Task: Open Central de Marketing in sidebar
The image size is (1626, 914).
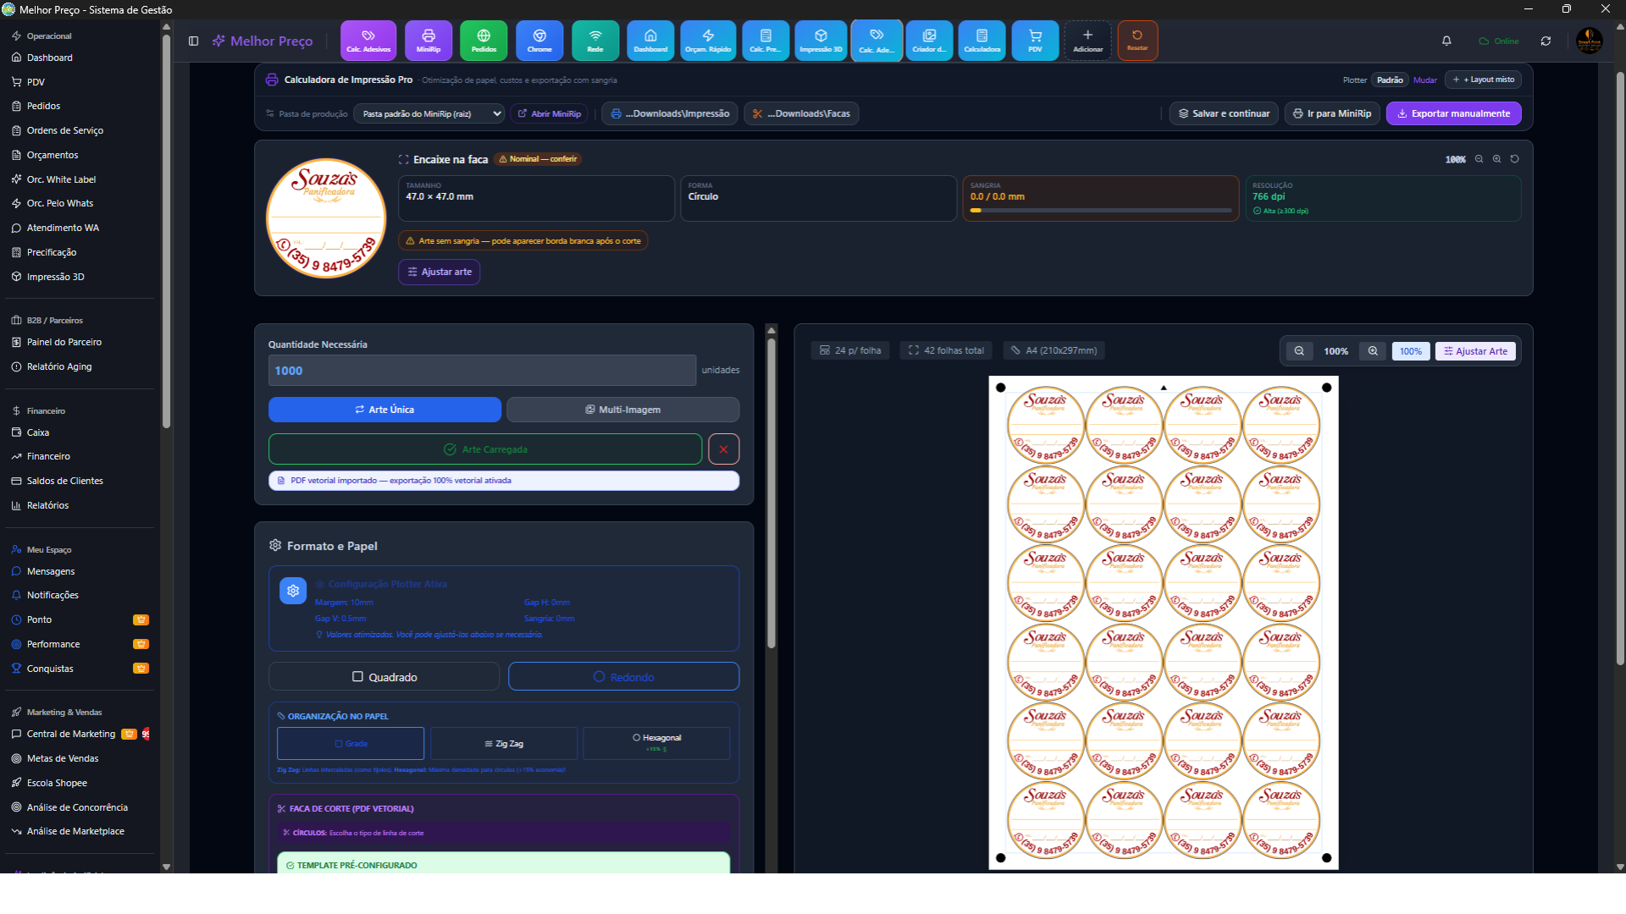Action: (71, 734)
